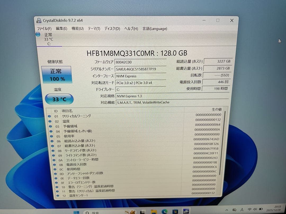Open the 機能(U) functions menu
Viewport: 286px width, 214px height.
[77, 29]
